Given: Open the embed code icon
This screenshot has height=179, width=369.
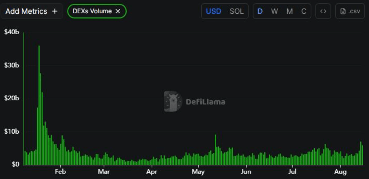Looking at the screenshot, I should 323,11.
